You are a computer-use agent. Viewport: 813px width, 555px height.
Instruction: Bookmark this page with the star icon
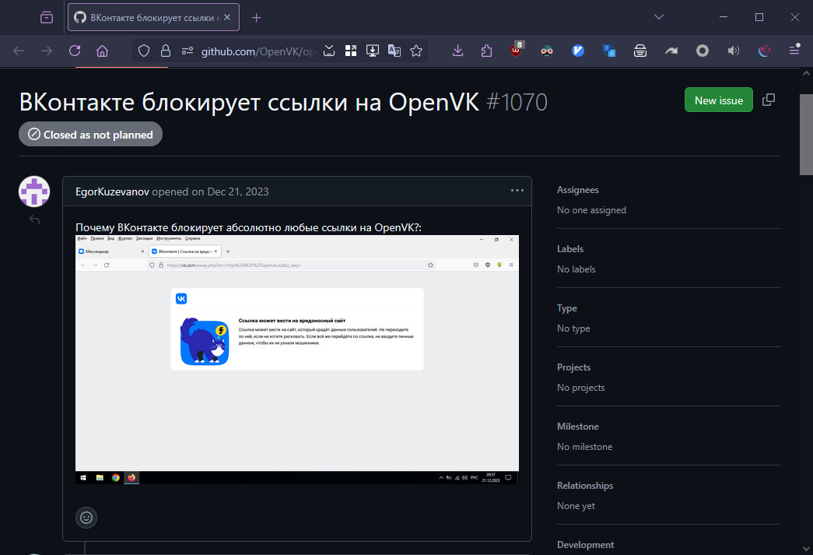416,51
